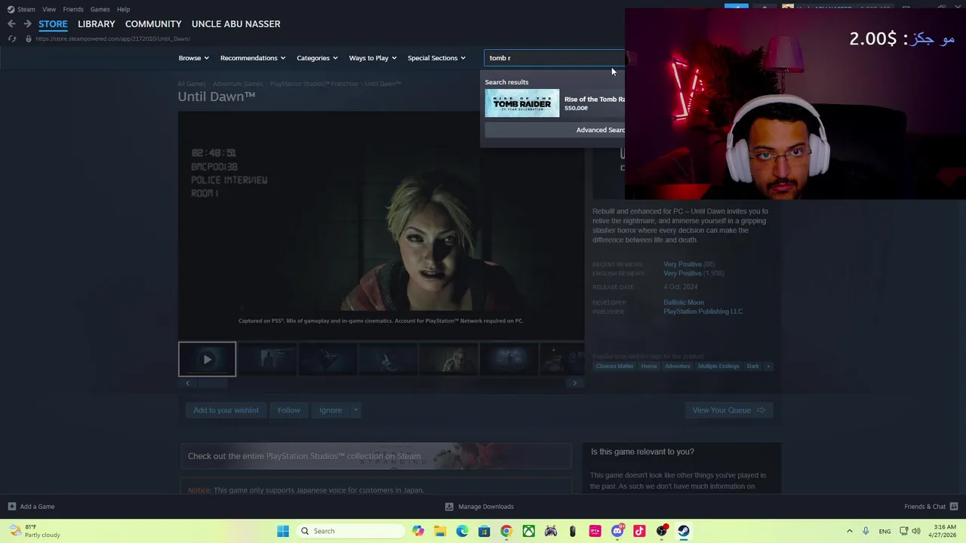
Task: Open the Friends menu
Action: point(73,9)
